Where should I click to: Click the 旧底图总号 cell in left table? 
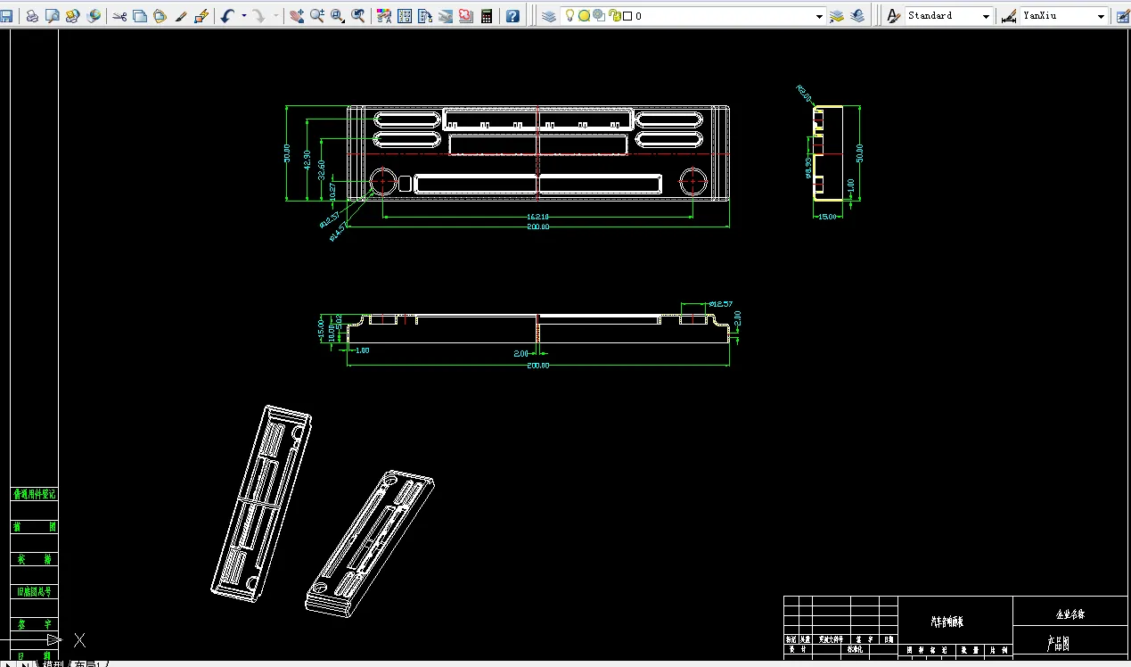point(34,591)
